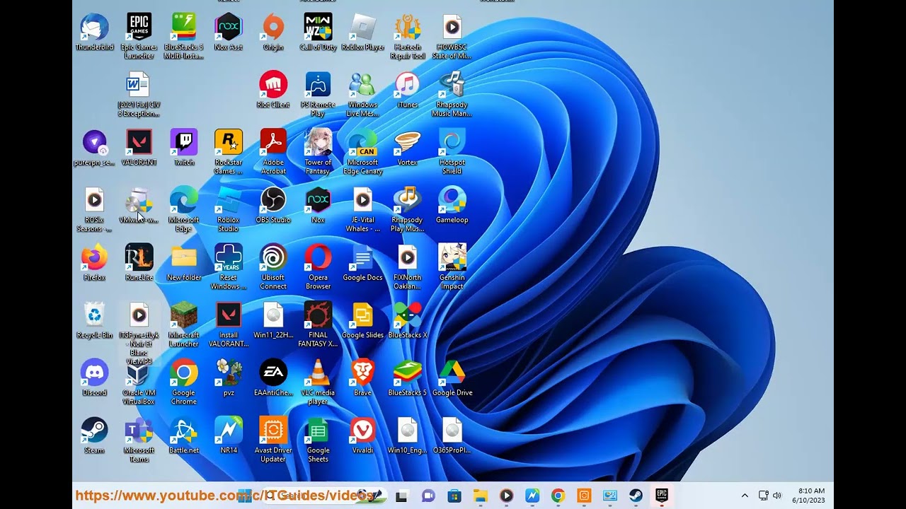Select the Rhapsody Music Manager icon
Viewport: 906px width, 509px height.
(x=452, y=93)
